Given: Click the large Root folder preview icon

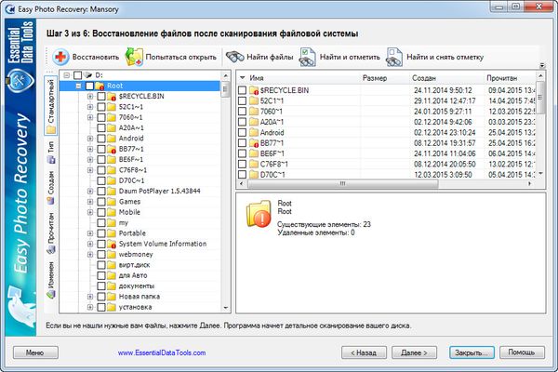Looking at the screenshot, I should 259,214.
